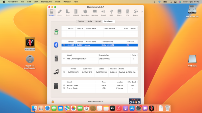This screenshot has height=113, width=202.
Task: Toggle the FW Loaded checkbox for BCM_4350C2
Action: pos(128,45)
